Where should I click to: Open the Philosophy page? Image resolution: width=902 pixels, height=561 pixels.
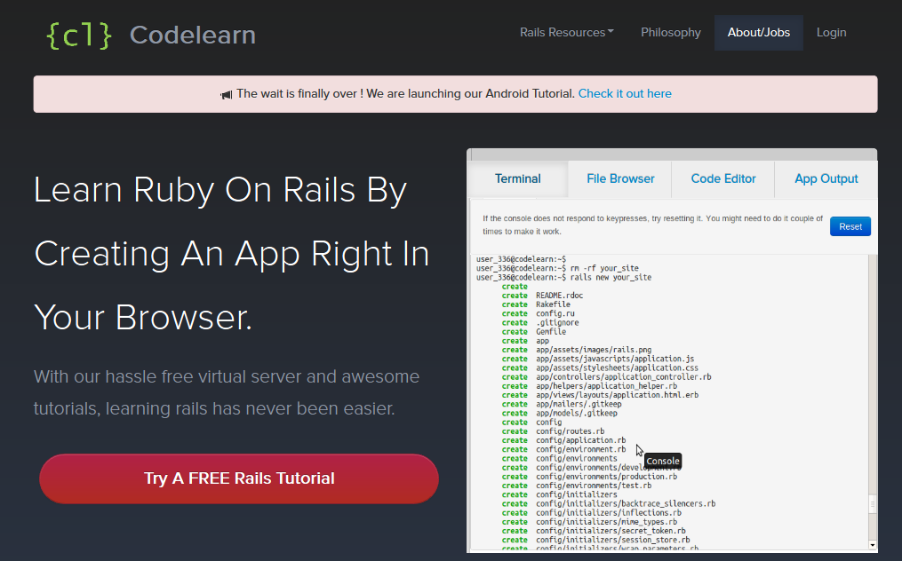[x=671, y=33]
